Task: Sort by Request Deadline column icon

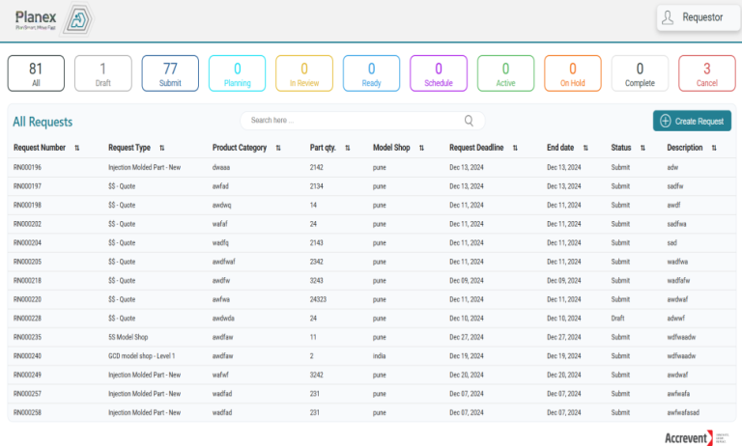Action: coord(515,148)
